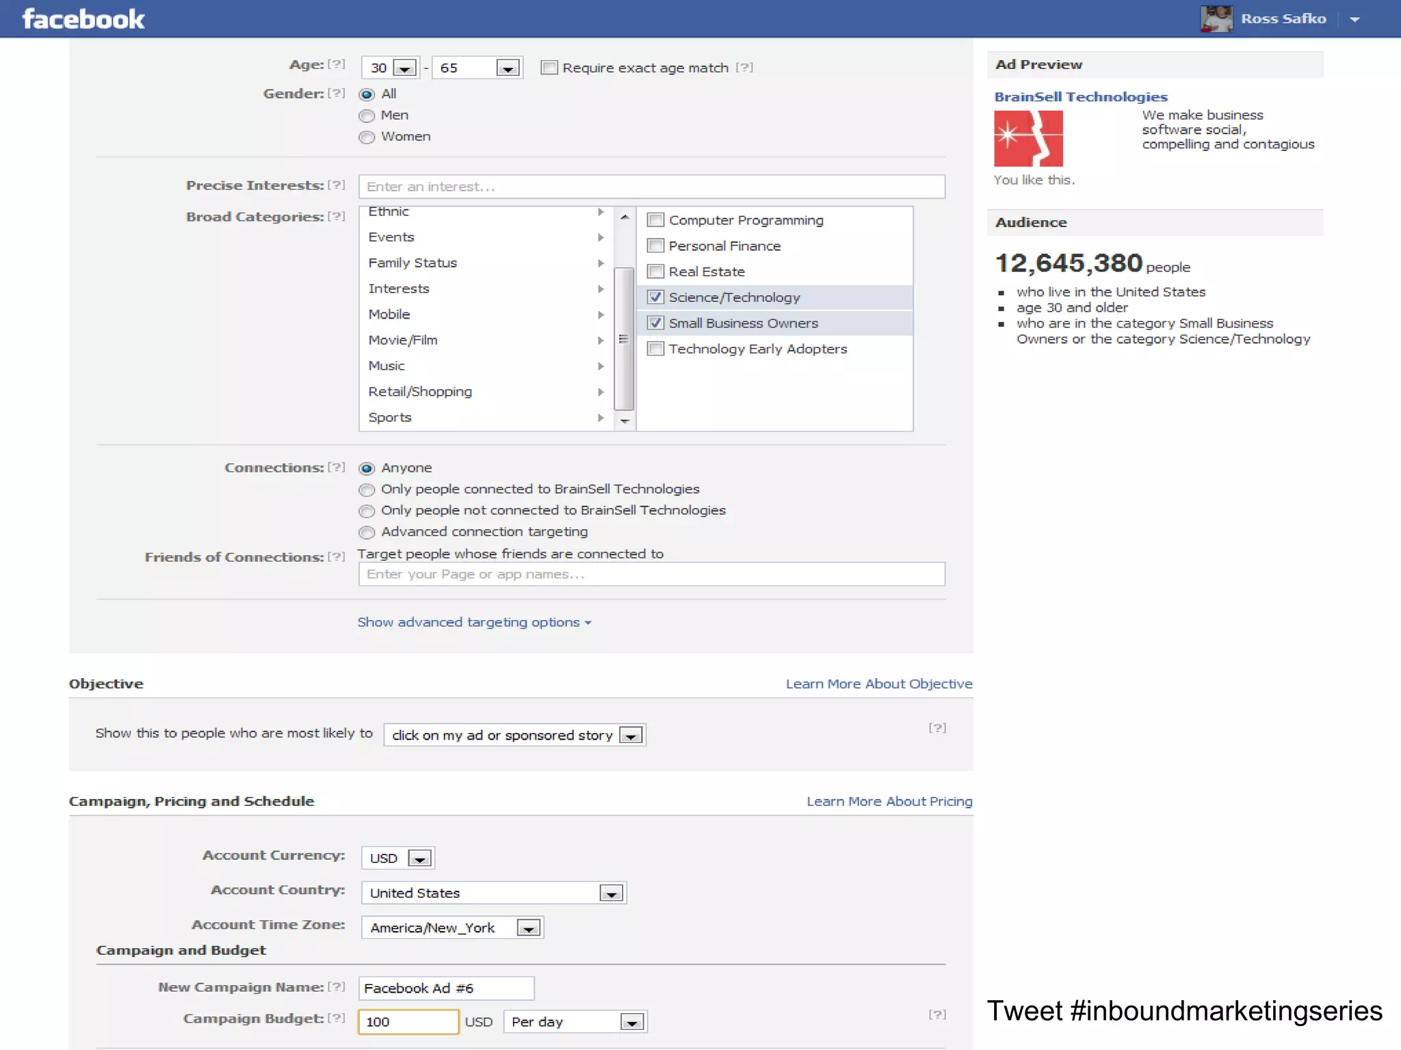Click the help icon next to Age
This screenshot has height=1050, width=1401.
(x=336, y=64)
